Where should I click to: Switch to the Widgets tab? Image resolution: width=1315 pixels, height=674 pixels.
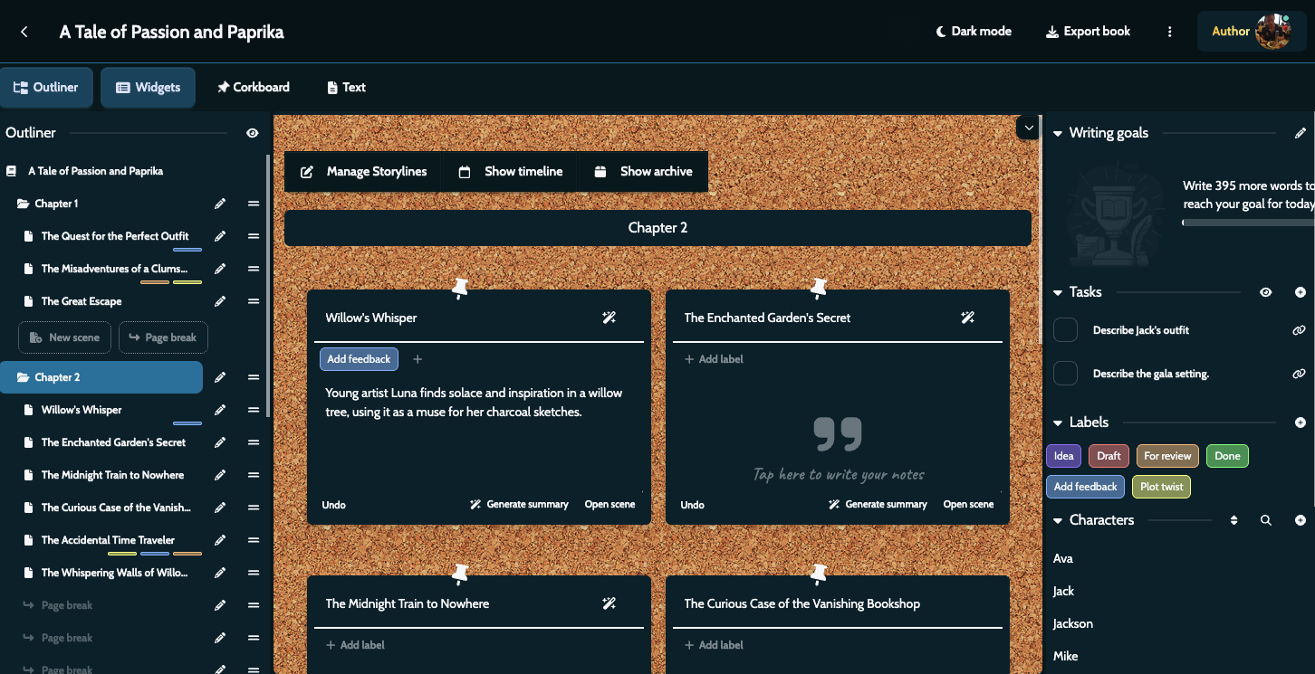click(148, 87)
